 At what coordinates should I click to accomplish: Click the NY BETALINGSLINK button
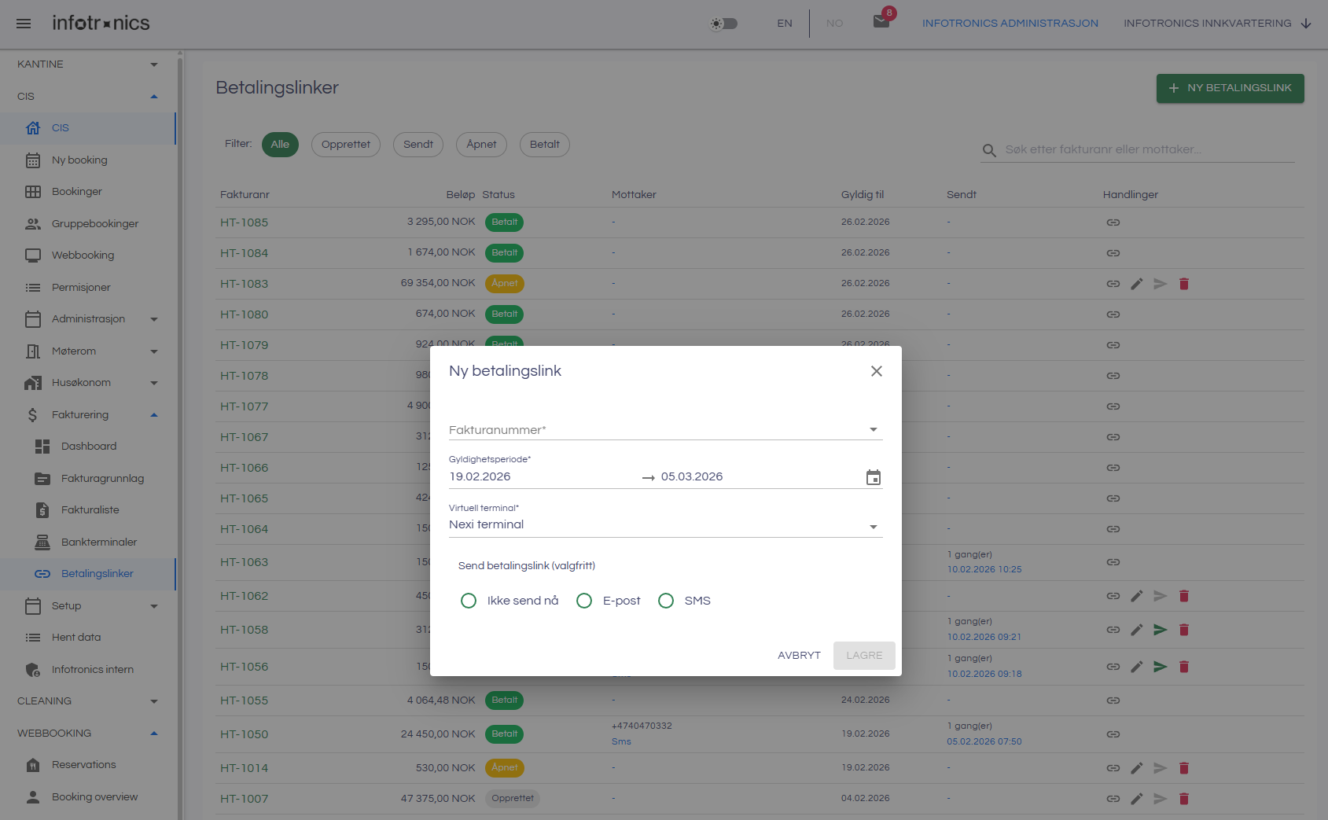[1230, 88]
